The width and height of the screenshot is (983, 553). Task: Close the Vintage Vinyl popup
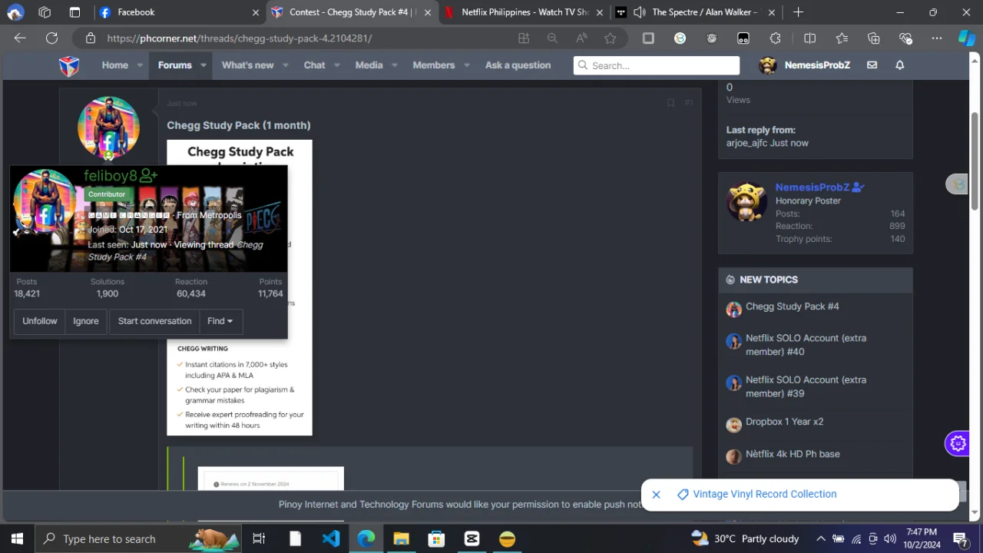click(x=656, y=495)
